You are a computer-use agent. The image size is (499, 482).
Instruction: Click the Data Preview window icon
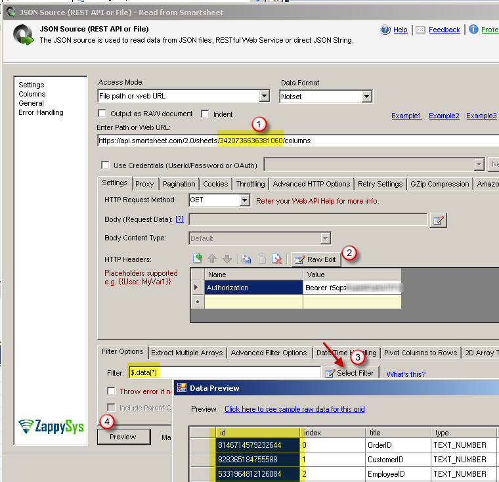[182, 387]
